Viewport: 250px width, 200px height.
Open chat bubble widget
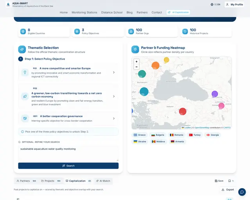[x=242, y=192]
